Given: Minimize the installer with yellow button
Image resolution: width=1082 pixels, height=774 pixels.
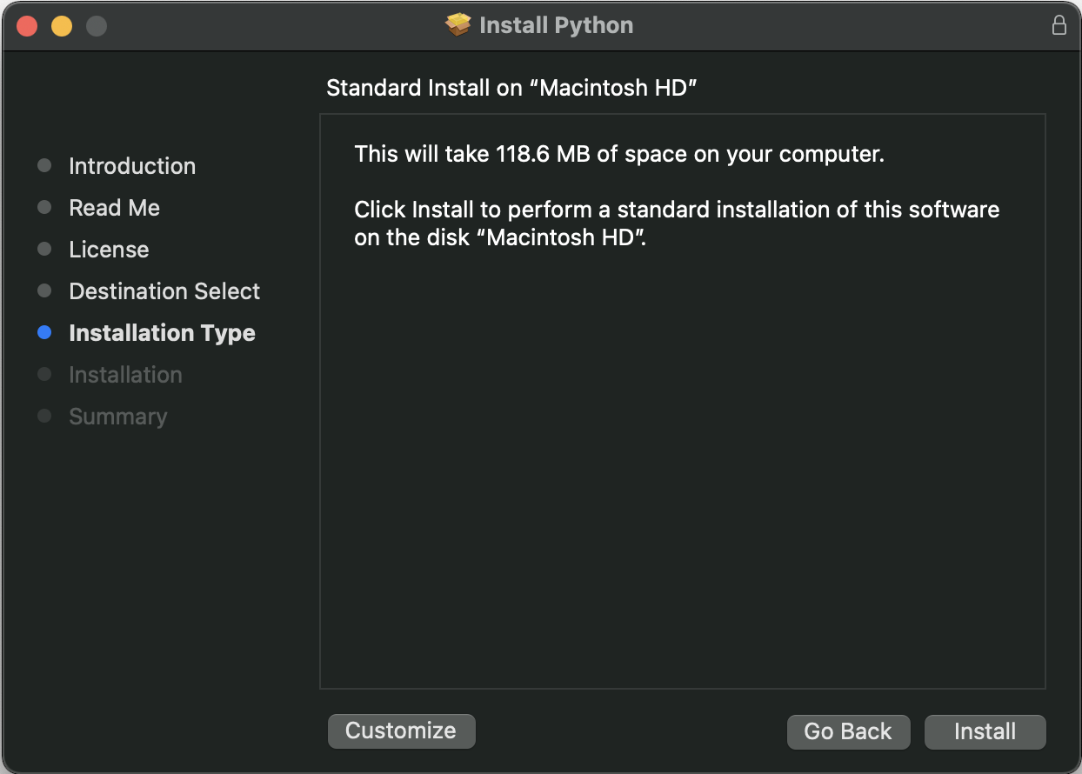Looking at the screenshot, I should pos(62,26).
